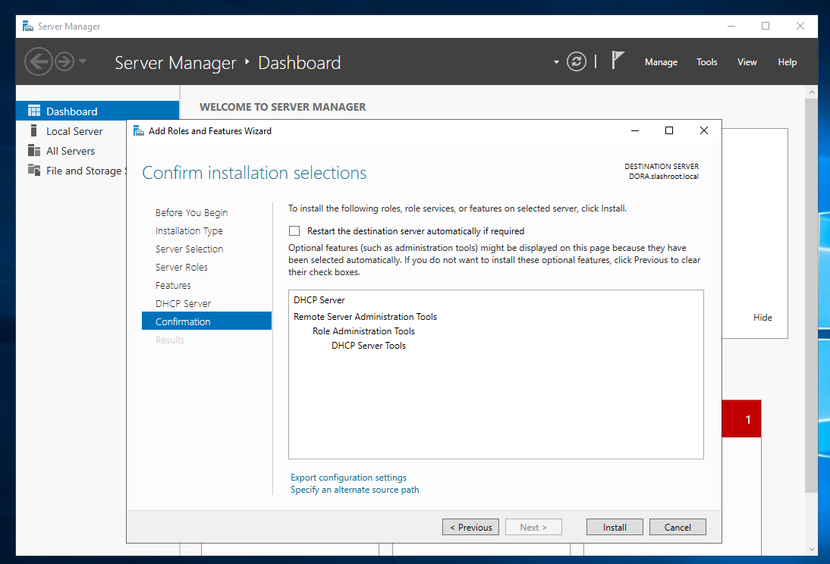Jump to the Server Roles wizard step
This screenshot has width=830, height=564.
(181, 268)
